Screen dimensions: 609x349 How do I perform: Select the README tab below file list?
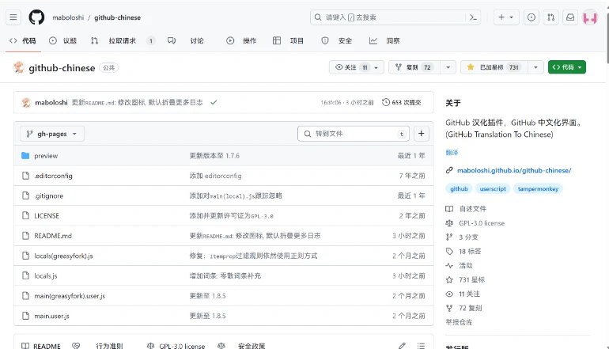coord(41,346)
